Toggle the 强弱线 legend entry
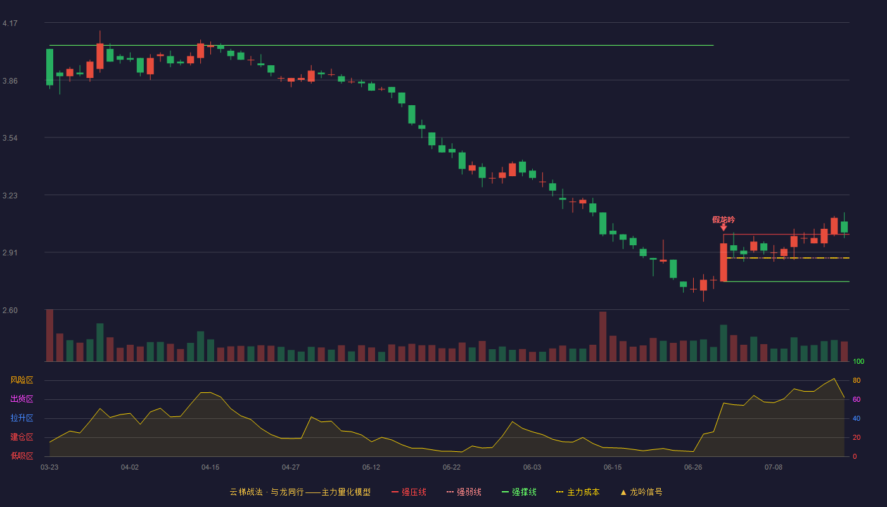 464,492
